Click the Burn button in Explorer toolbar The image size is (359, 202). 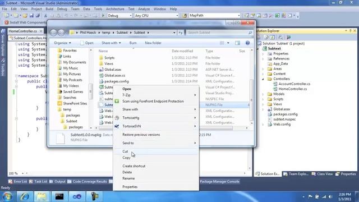pyautogui.click(x=133, y=43)
